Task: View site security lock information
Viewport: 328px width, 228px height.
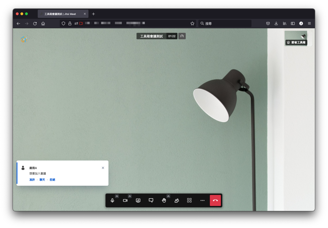Action: (70, 24)
